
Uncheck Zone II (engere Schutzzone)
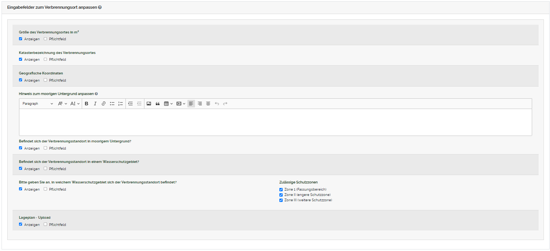pos(281,195)
